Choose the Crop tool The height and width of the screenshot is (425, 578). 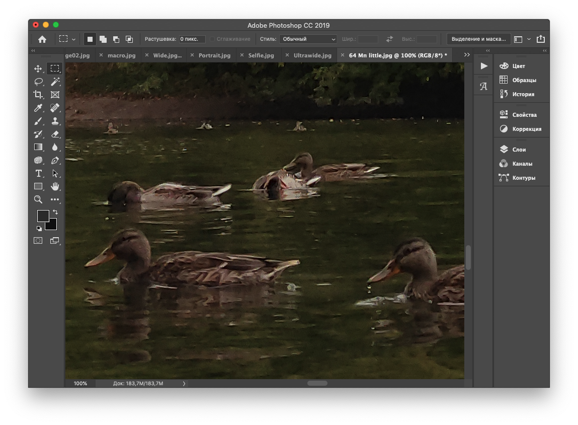click(38, 95)
